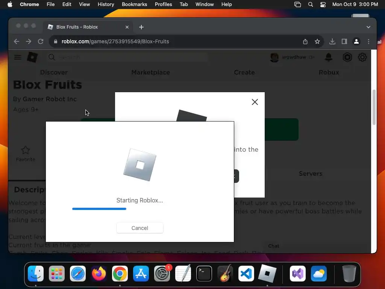Switch to the Servers tab

click(310, 173)
